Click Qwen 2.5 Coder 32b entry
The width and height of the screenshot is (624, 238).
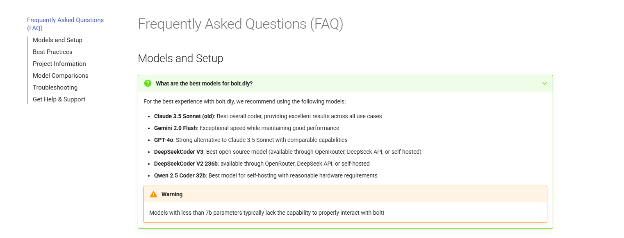click(266, 175)
